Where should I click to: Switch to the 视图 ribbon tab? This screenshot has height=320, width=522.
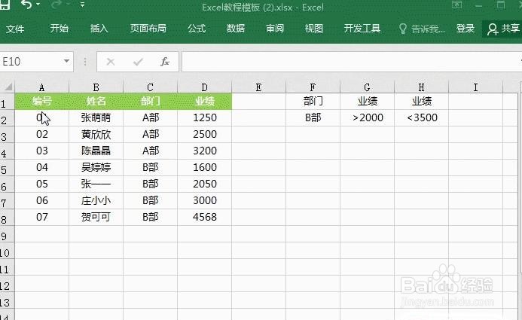pos(314,29)
